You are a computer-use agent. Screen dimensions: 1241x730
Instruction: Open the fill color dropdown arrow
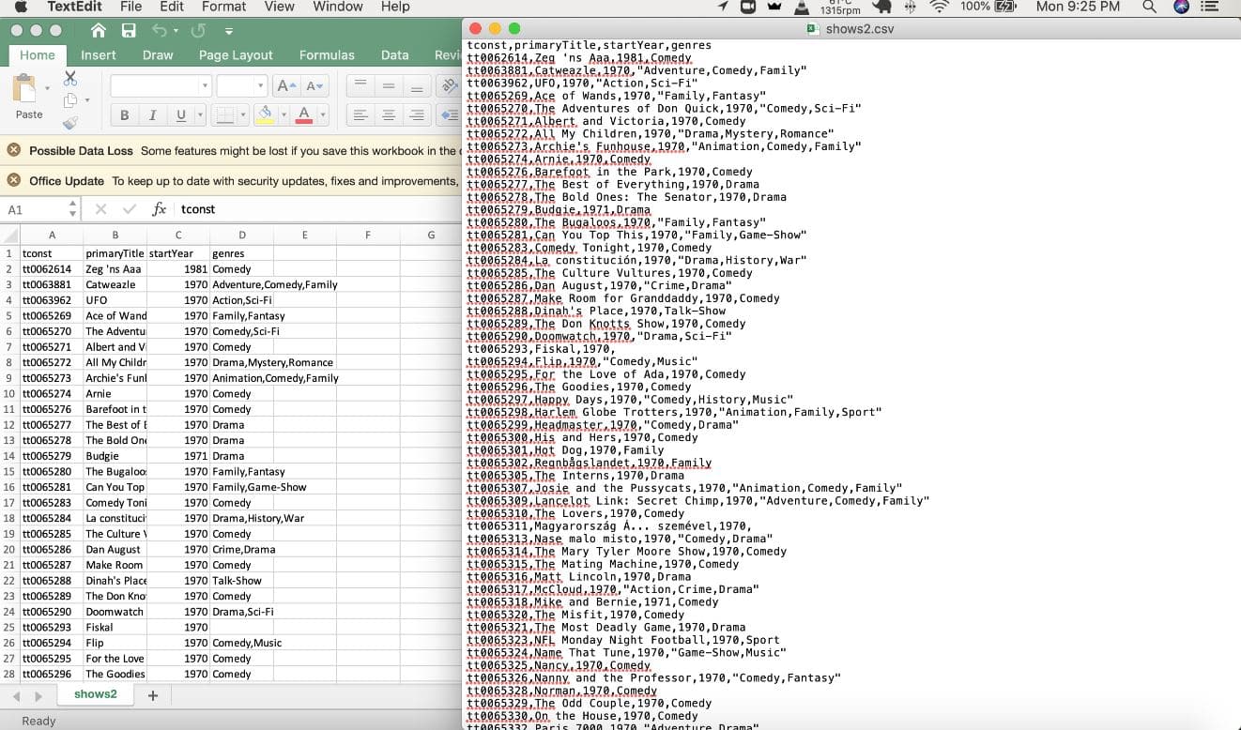[x=283, y=115]
